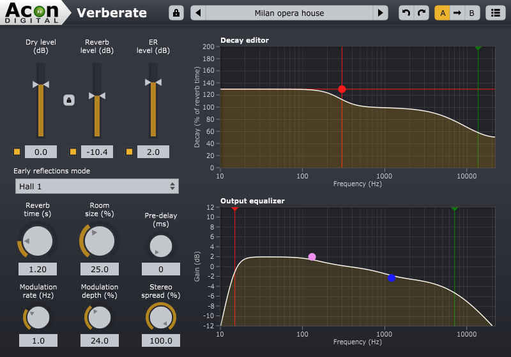Click the redo arrow button
Screen dimensions: 511x357
click(422, 13)
